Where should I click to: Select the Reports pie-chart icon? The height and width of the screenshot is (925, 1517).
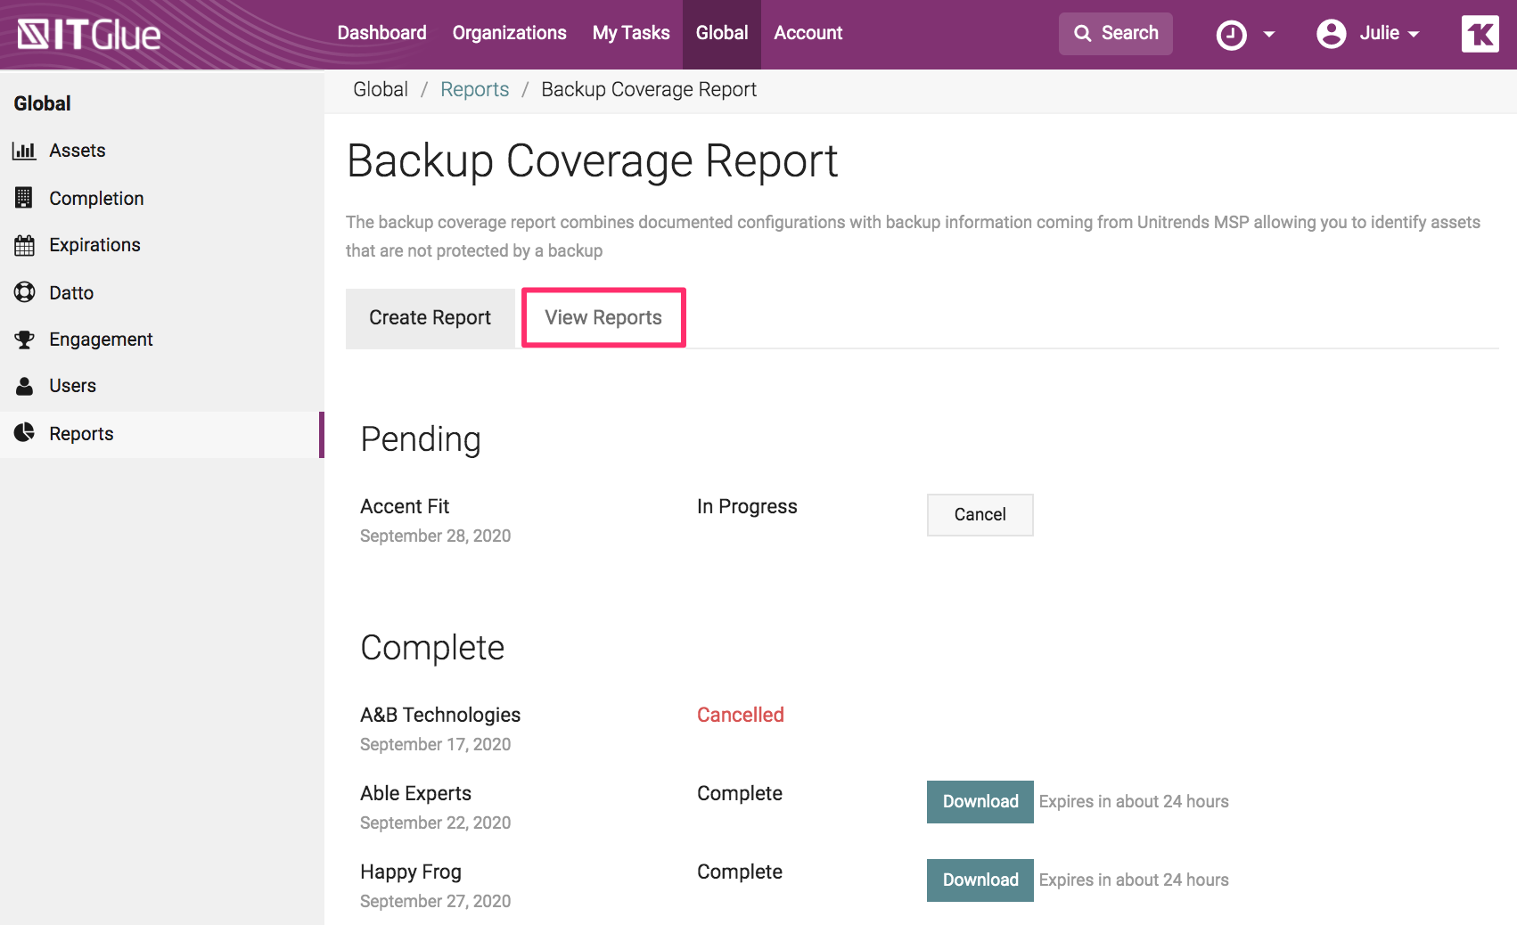pyautogui.click(x=24, y=432)
